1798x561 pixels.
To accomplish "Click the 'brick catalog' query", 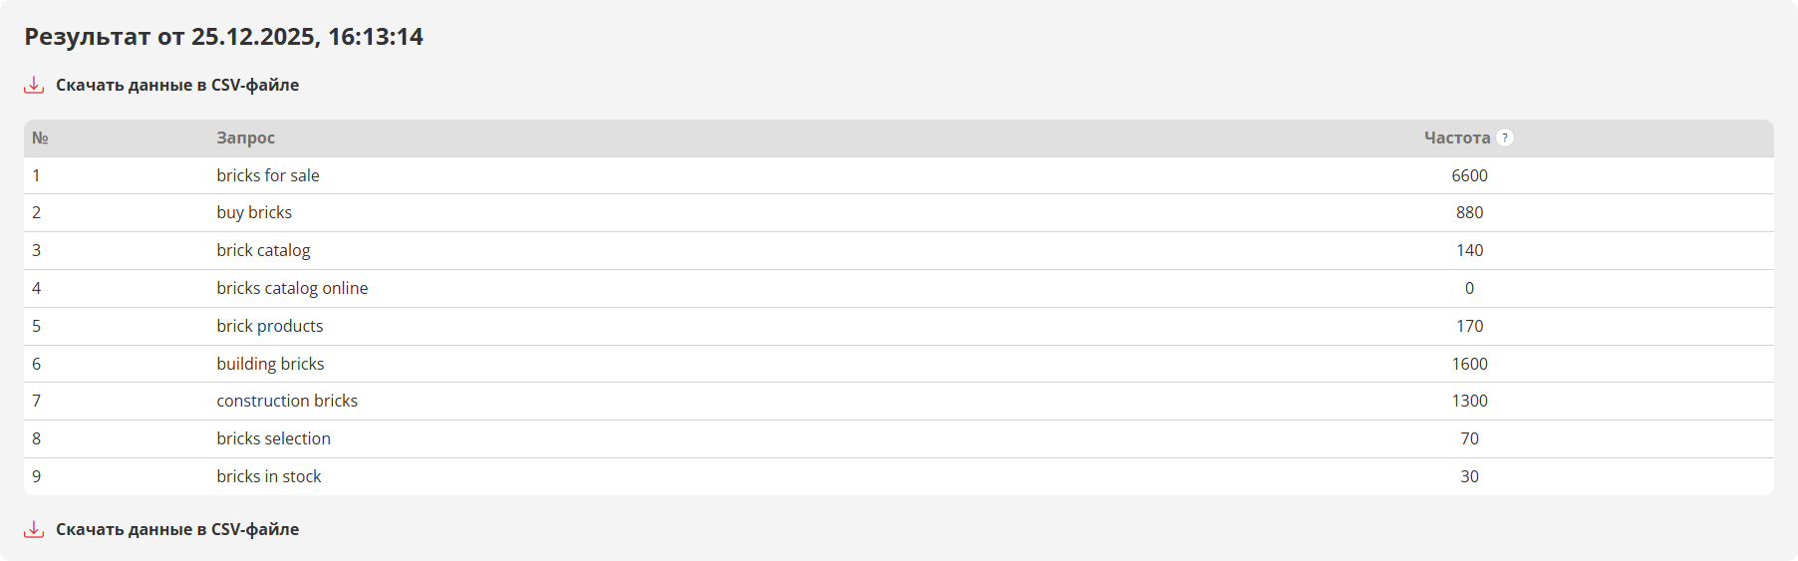I will (263, 250).
